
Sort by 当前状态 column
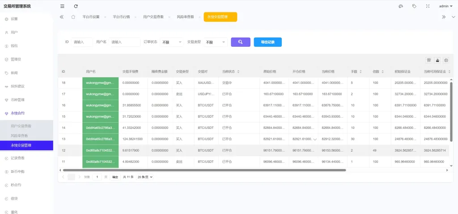coord(238,72)
